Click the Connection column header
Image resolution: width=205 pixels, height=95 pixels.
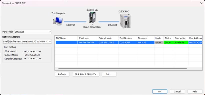[x=181, y=38]
